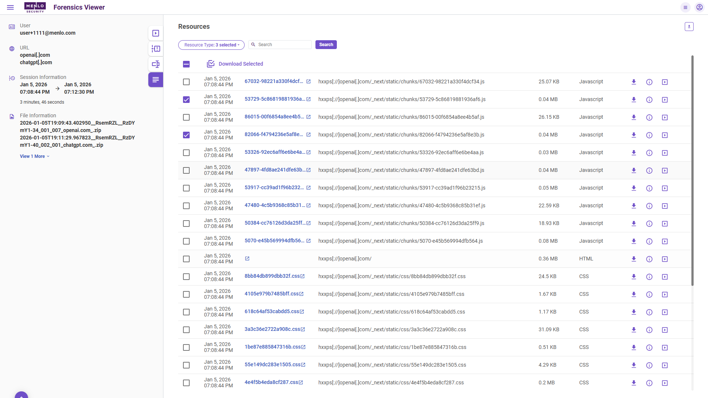Show info for 55e149dc283e1505.css
Image resolution: width=708 pixels, height=398 pixels.
(x=649, y=365)
